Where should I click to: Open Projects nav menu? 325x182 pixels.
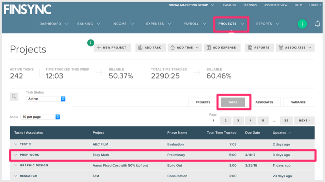click(x=231, y=24)
